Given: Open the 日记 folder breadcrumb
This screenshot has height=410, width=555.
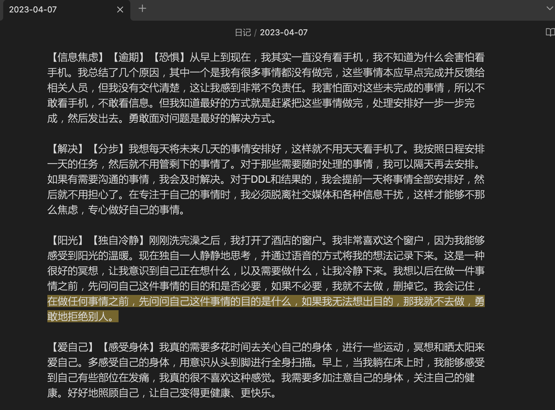Looking at the screenshot, I should [243, 32].
